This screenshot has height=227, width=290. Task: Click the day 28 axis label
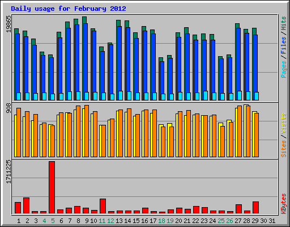[246, 221]
